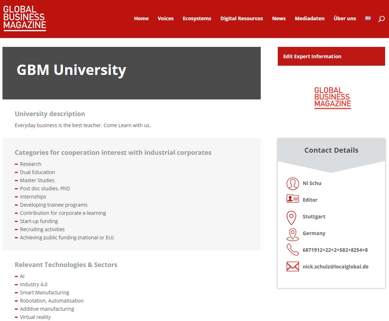Image resolution: width=389 pixels, height=321 pixels.
Task: Click the person icon beside Ni Schu
Action: coord(293,184)
